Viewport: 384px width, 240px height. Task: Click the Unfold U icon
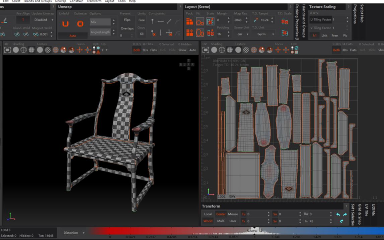click(x=65, y=24)
